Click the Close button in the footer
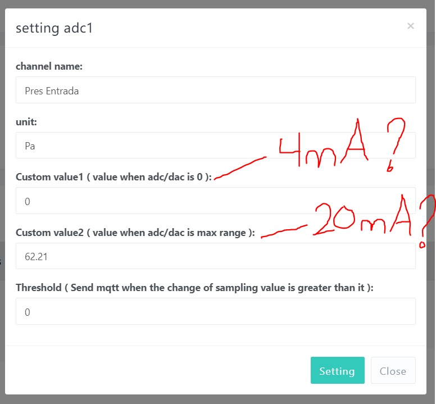436x404 pixels. [x=393, y=371]
